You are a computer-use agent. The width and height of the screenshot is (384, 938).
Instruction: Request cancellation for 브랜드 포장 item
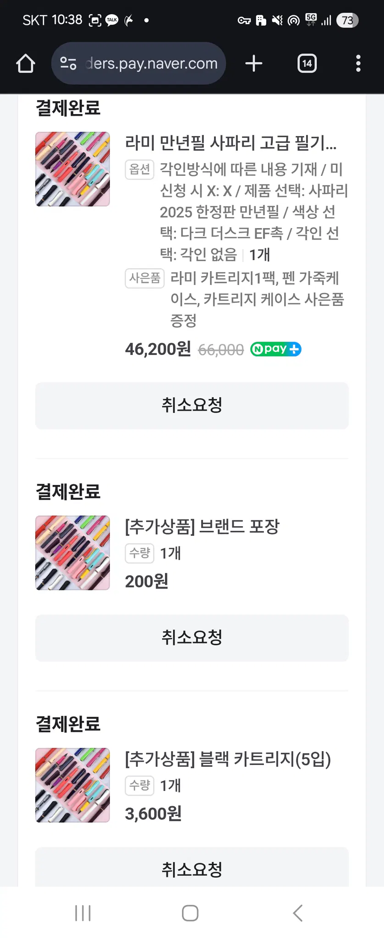pyautogui.click(x=192, y=638)
